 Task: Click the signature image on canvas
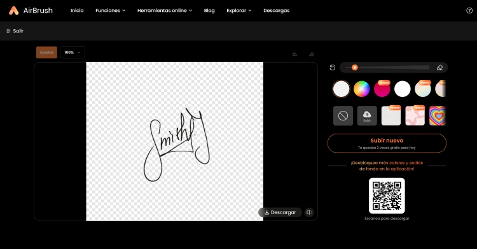click(177, 145)
